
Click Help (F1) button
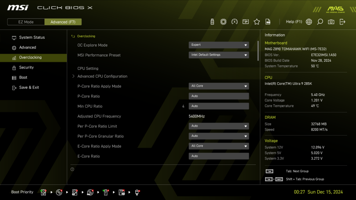click(x=294, y=22)
